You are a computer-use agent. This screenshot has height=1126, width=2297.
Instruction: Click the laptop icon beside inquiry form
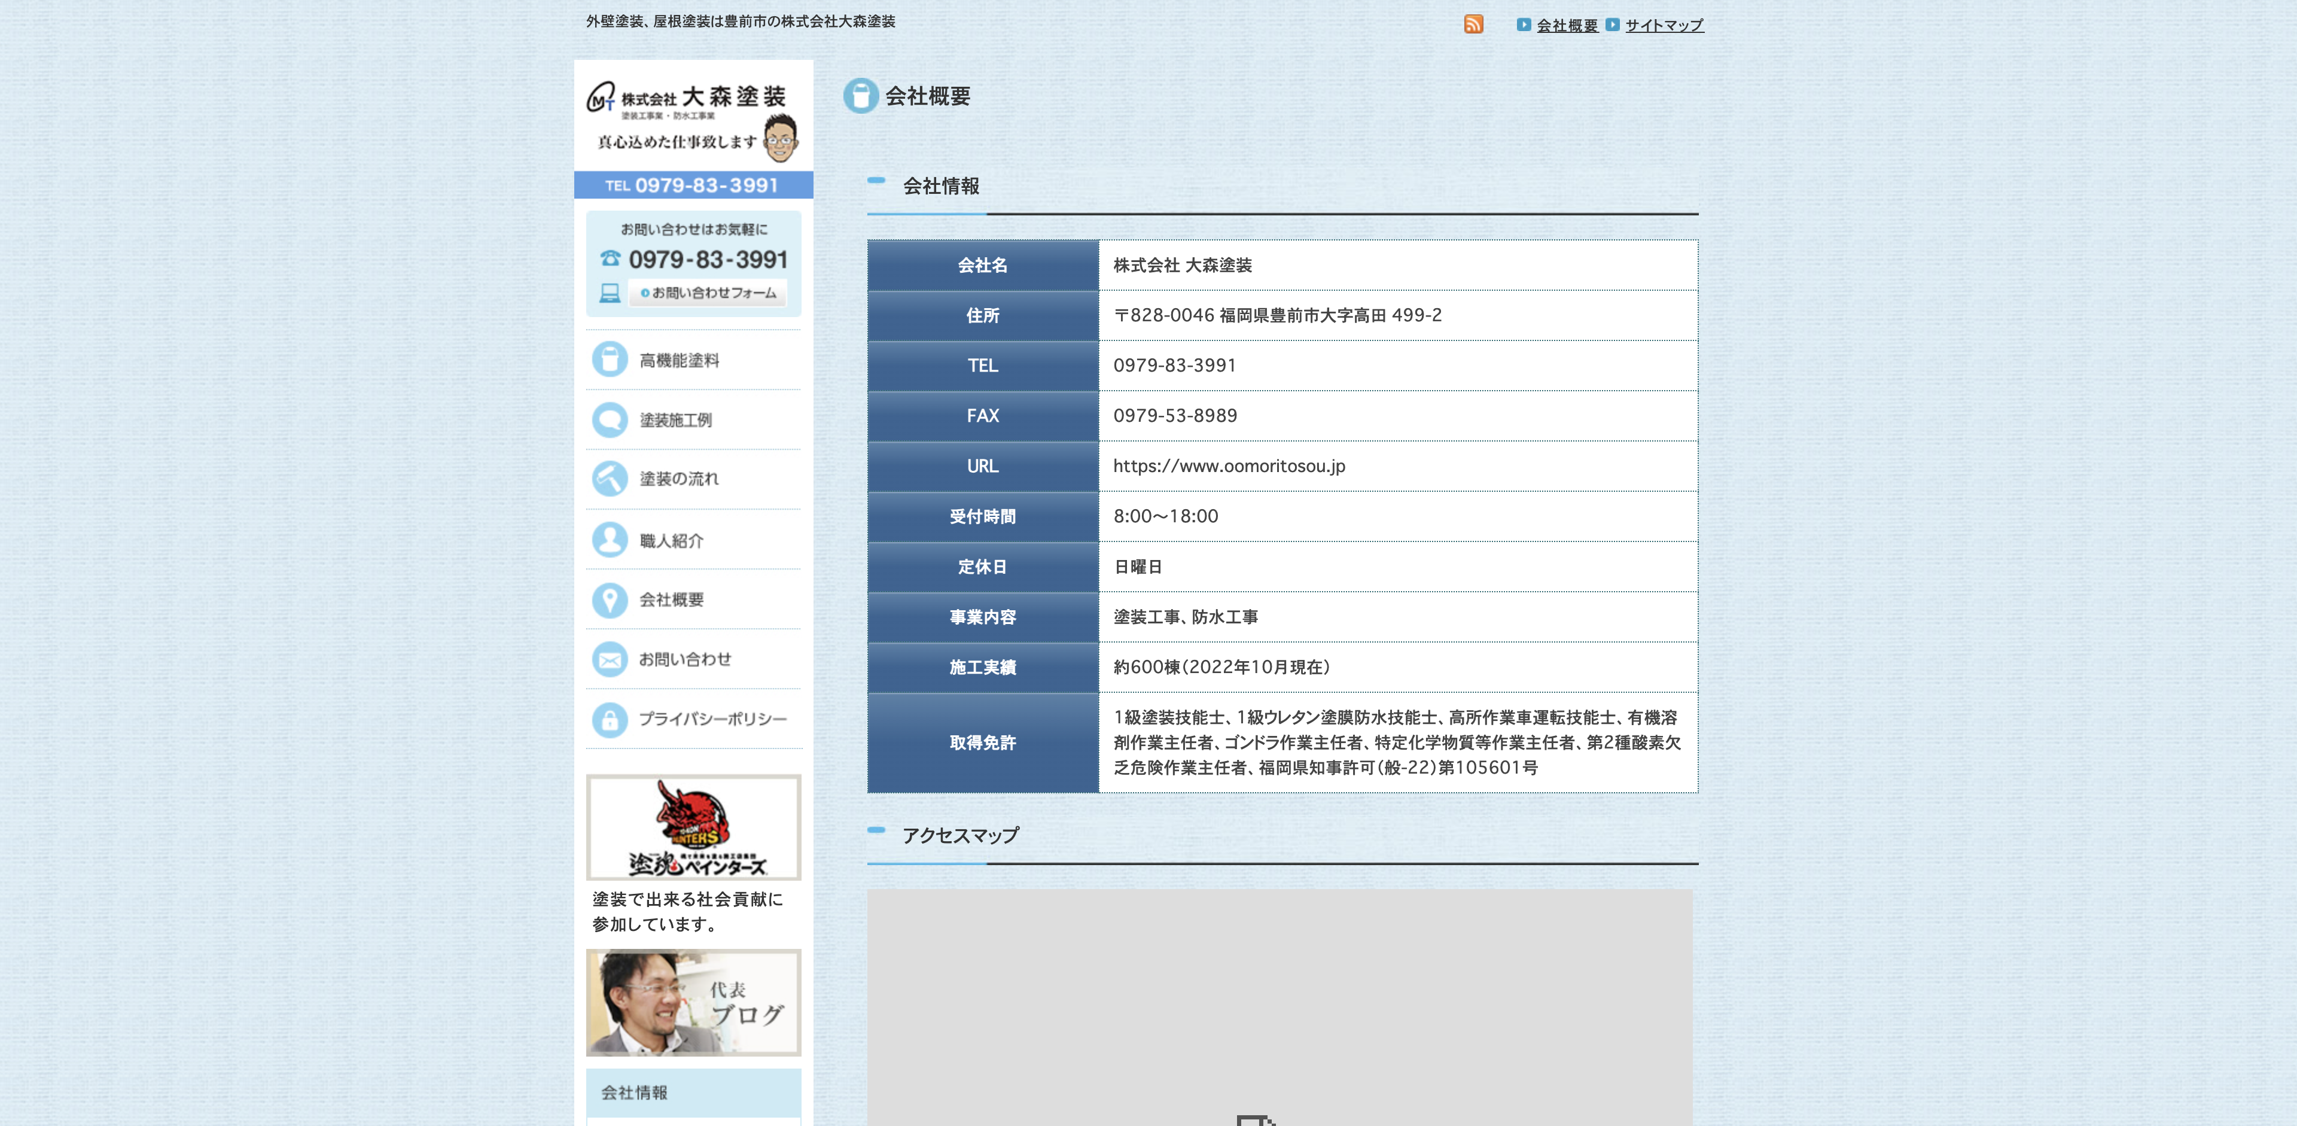[610, 293]
